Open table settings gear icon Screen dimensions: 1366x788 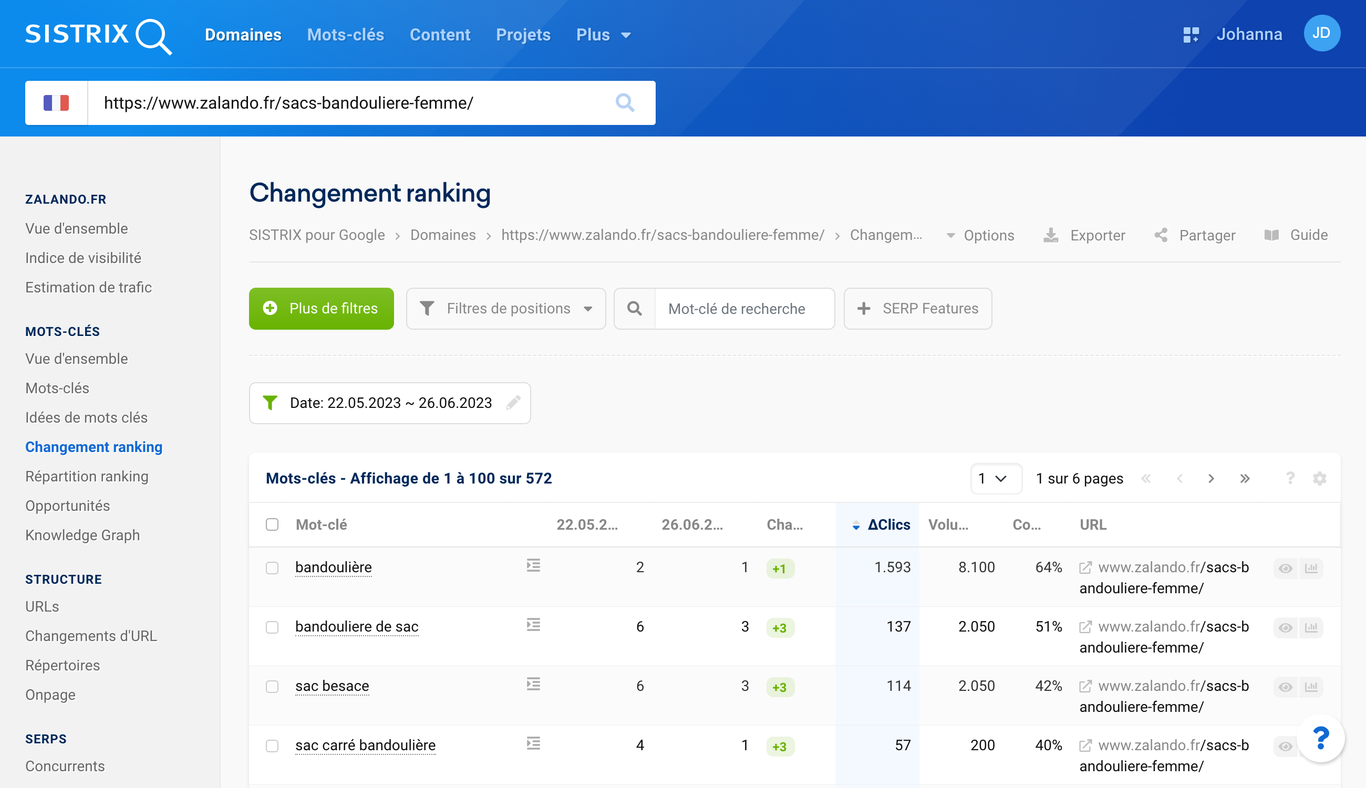tap(1319, 478)
